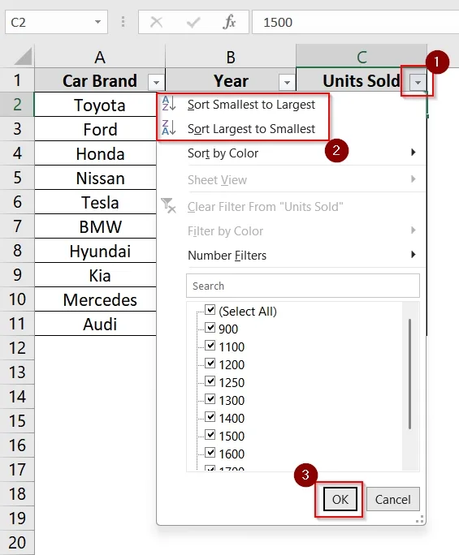The image size is (459, 555).
Task: Select column B header
Action: 231,56
